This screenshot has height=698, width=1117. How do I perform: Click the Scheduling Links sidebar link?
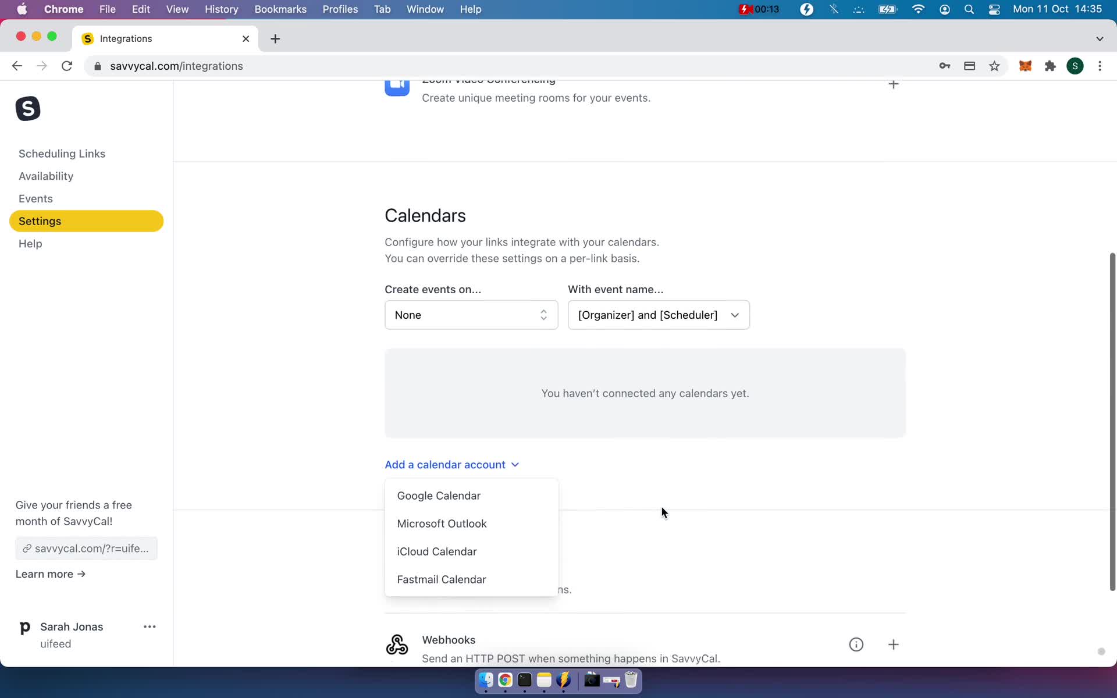pyautogui.click(x=62, y=154)
